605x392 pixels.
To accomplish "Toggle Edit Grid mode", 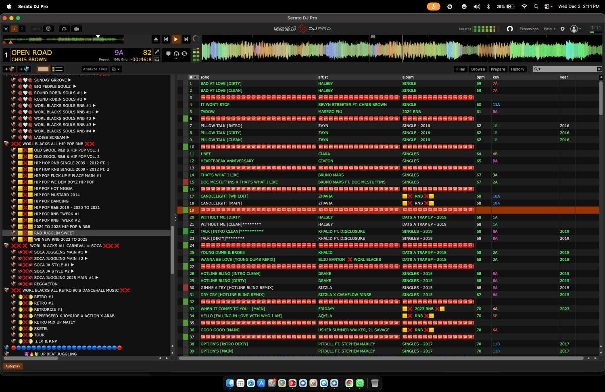I will [121, 60].
